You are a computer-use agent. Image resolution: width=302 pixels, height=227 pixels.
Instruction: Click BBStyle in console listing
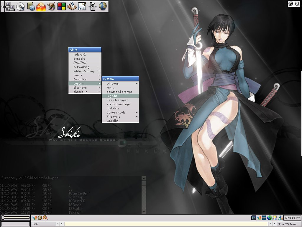click(75, 209)
